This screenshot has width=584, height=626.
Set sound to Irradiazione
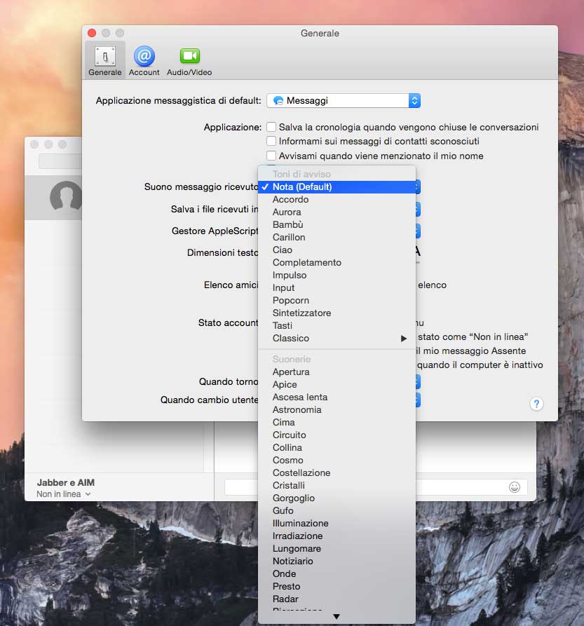[x=337, y=536]
